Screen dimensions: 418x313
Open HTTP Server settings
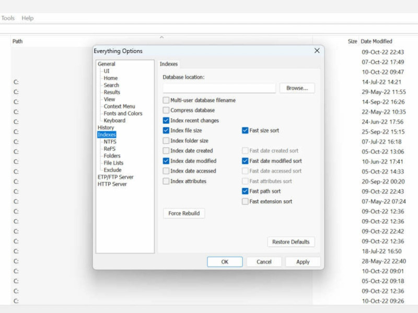coord(112,184)
